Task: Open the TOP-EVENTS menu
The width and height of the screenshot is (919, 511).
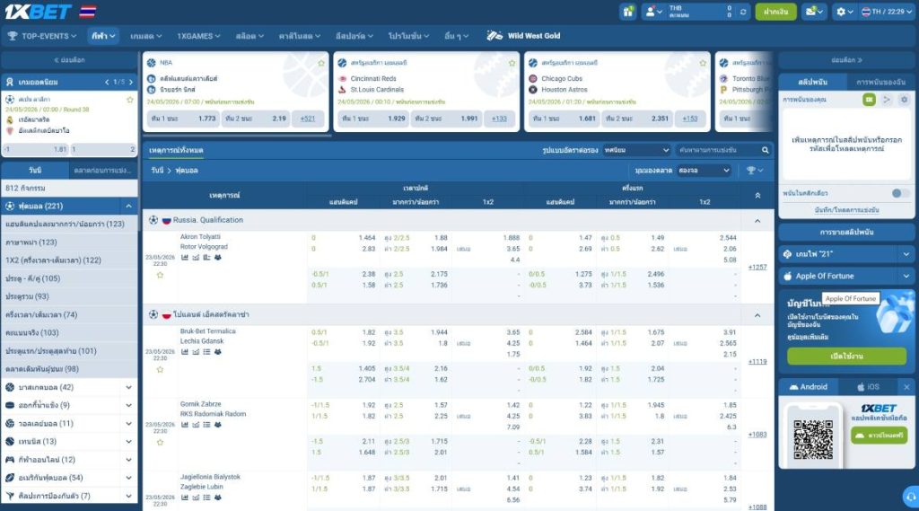Action: (42, 36)
